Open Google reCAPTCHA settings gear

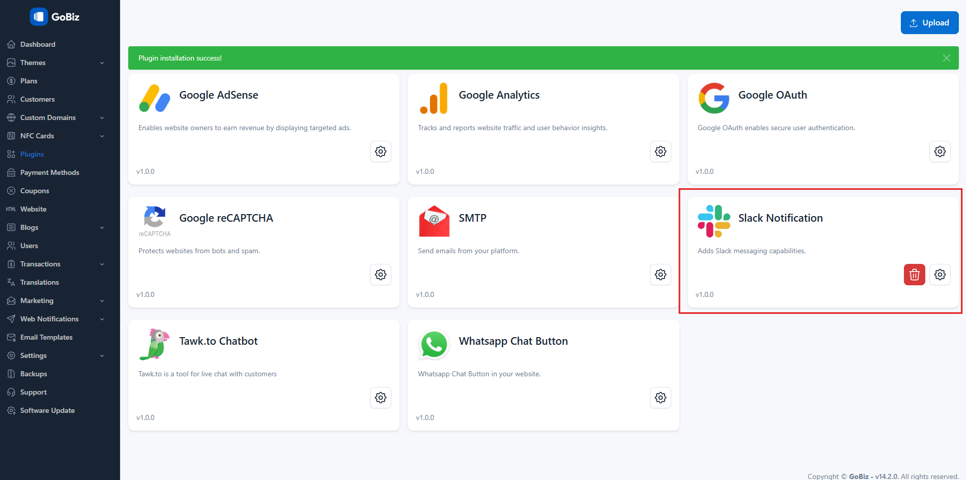click(380, 275)
